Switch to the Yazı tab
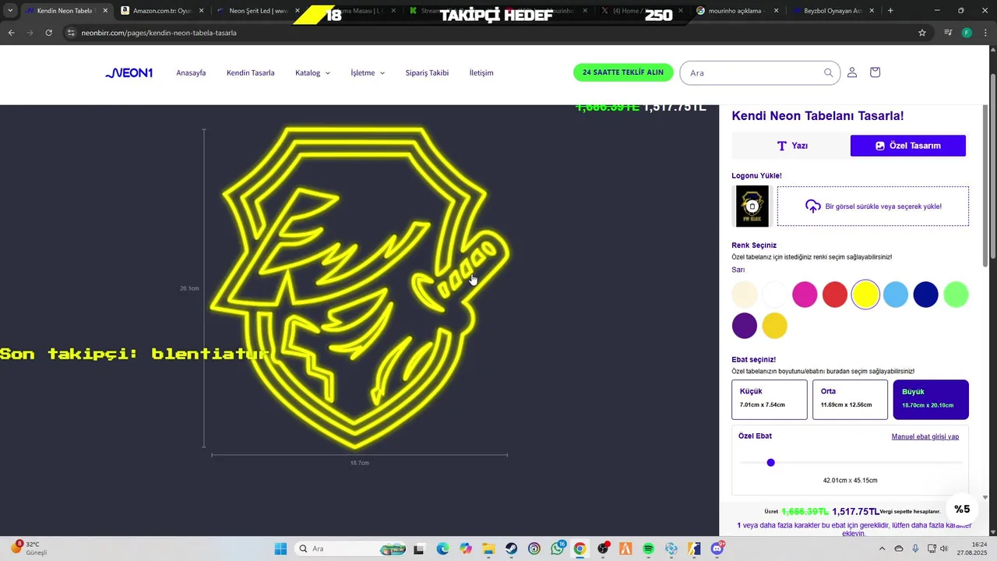 point(791,146)
